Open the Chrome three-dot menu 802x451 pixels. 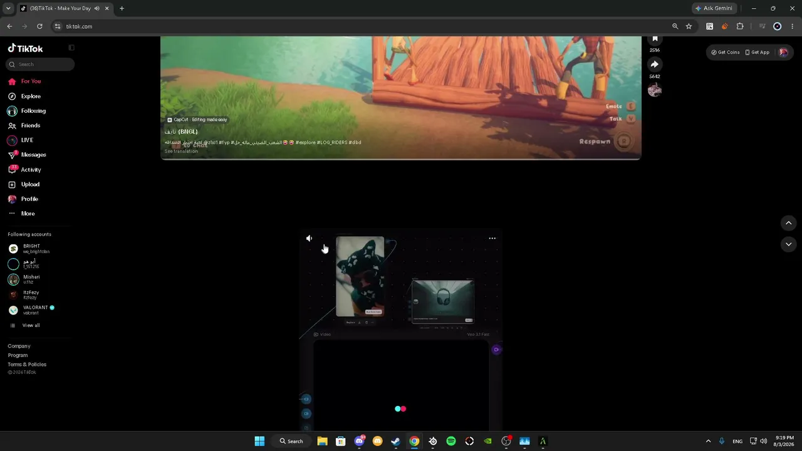coord(792,26)
